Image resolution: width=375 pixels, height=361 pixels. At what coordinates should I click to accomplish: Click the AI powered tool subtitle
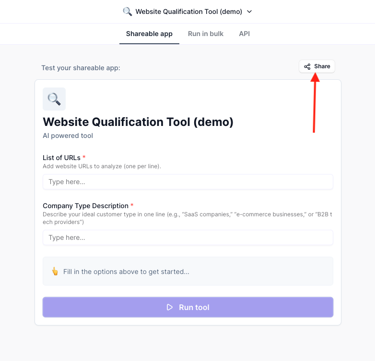click(68, 136)
